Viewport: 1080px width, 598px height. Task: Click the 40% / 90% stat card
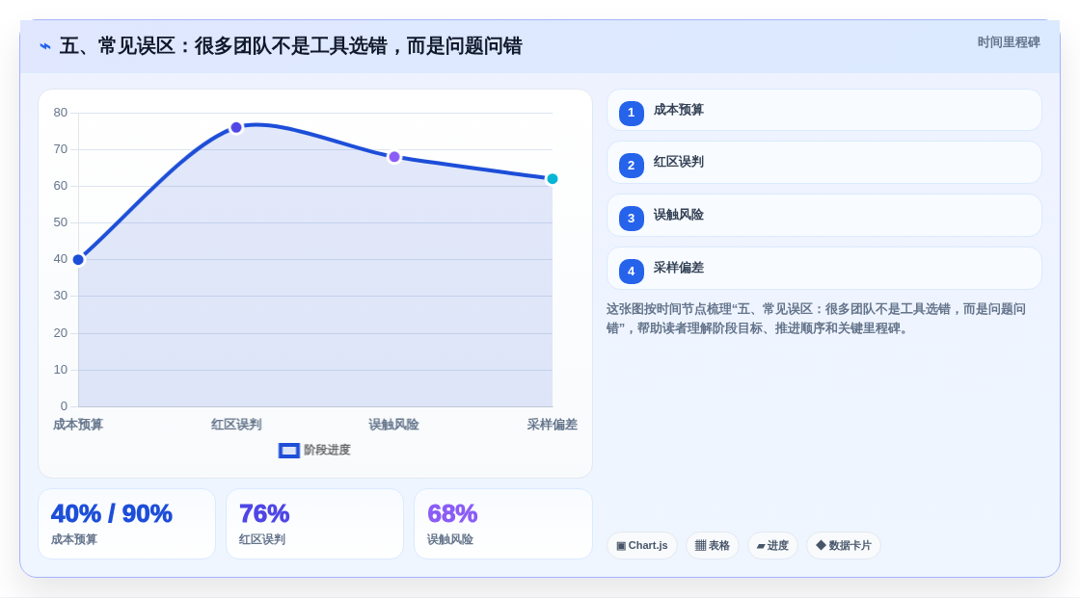(x=126, y=524)
